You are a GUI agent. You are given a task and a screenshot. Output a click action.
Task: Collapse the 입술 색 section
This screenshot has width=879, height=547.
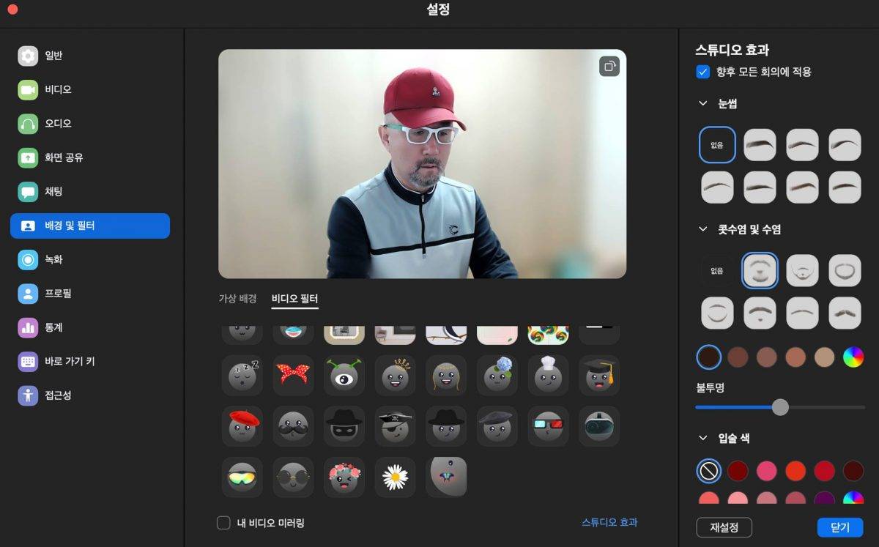[x=703, y=439]
